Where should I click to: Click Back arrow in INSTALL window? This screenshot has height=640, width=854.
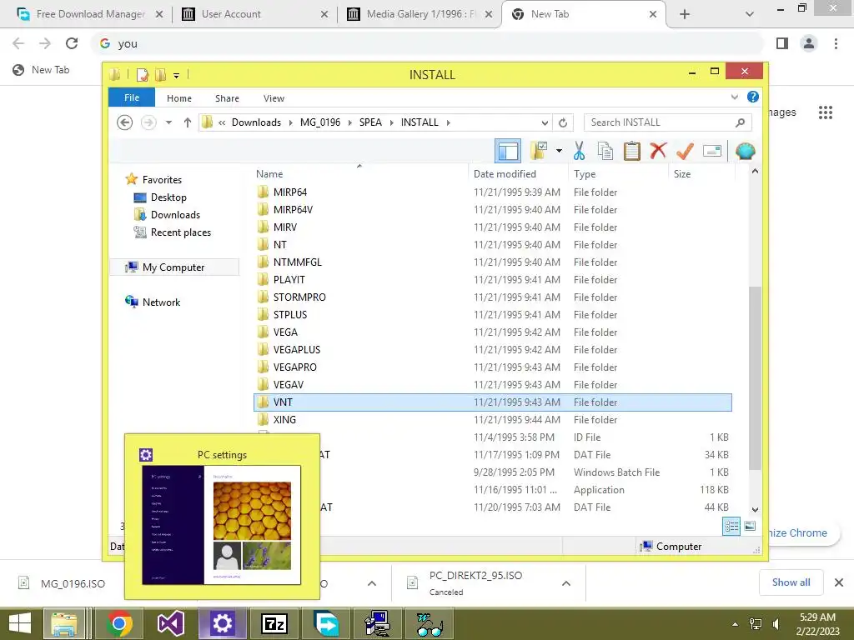[125, 122]
